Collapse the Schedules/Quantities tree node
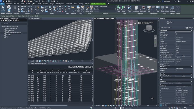 [x=1, y=27]
